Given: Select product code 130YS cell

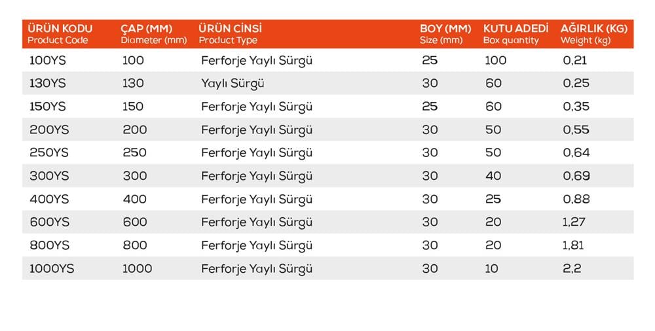Looking at the screenshot, I should 48,84.
